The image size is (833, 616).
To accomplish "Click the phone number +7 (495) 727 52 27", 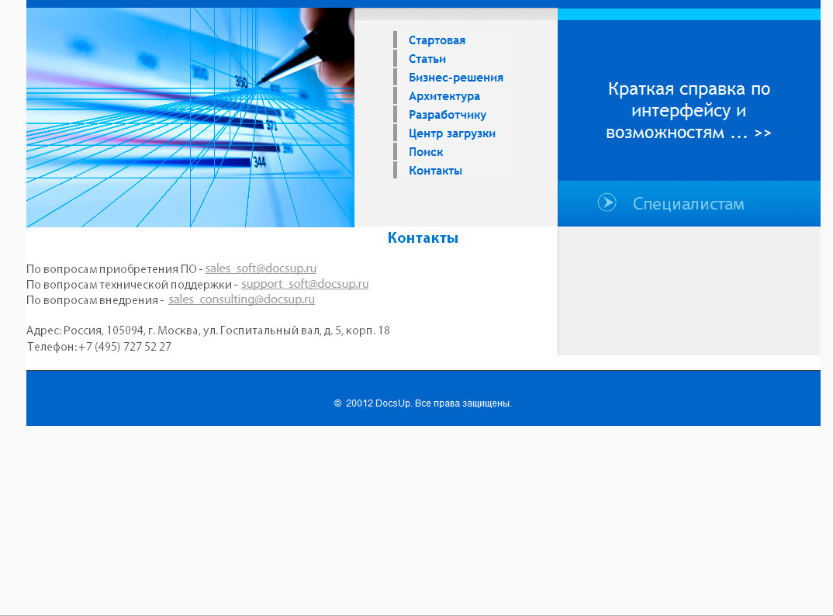I will [x=125, y=347].
